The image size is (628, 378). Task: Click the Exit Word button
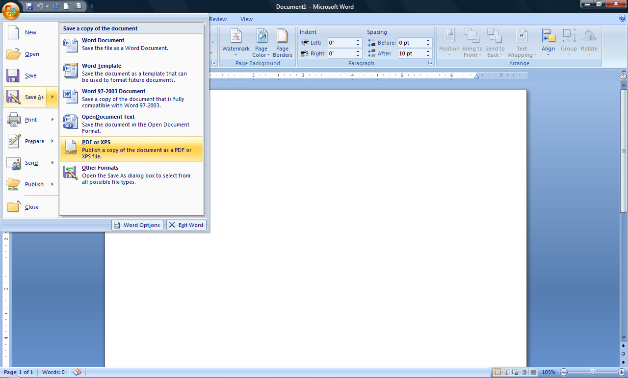[186, 225]
